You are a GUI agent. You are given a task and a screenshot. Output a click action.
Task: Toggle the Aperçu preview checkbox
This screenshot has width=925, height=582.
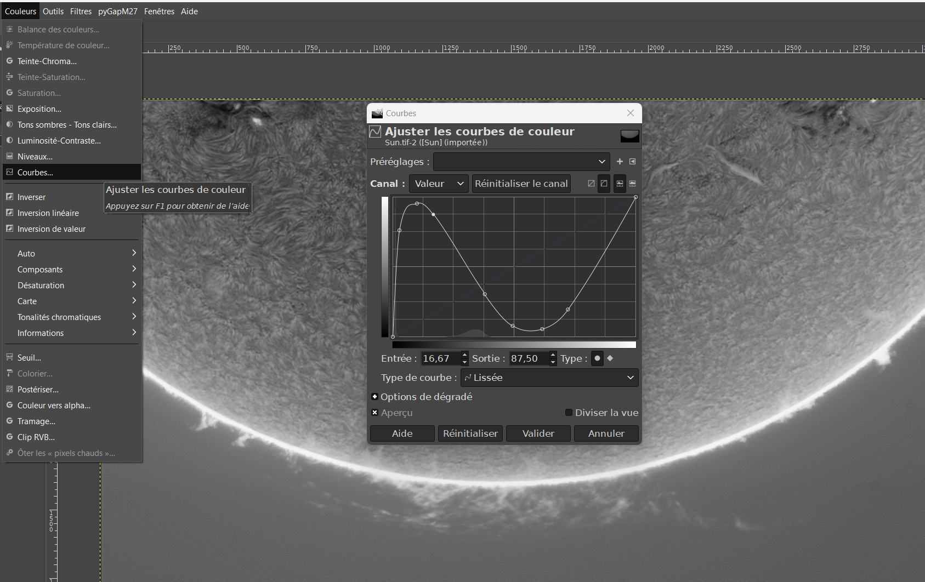click(375, 413)
